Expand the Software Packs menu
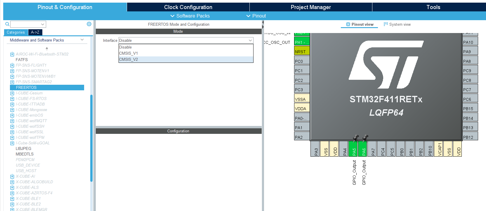 pyautogui.click(x=190, y=16)
